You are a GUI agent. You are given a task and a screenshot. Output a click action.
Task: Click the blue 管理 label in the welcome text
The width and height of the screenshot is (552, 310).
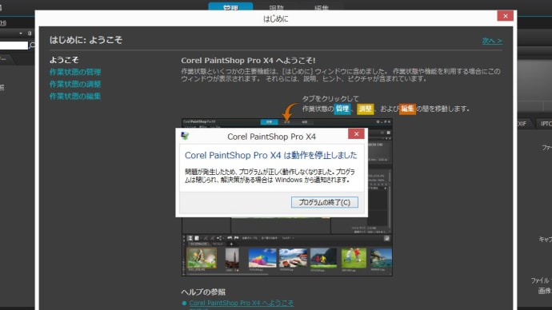click(342, 109)
